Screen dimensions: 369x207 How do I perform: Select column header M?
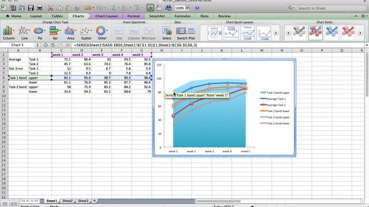[x=261, y=50]
